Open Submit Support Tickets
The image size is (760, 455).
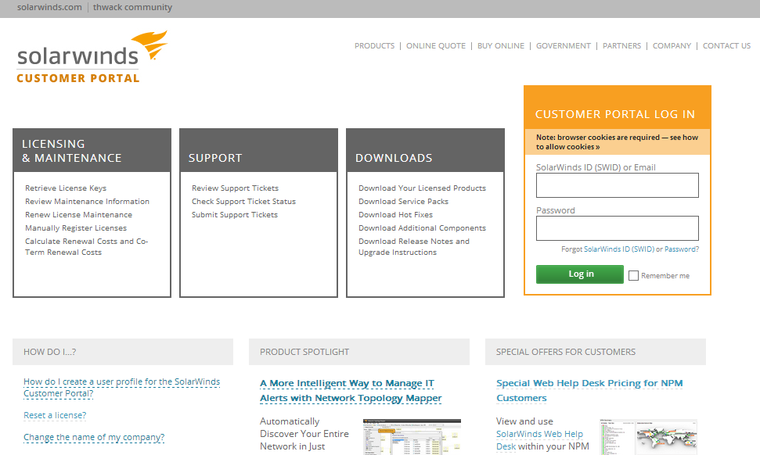point(235,214)
